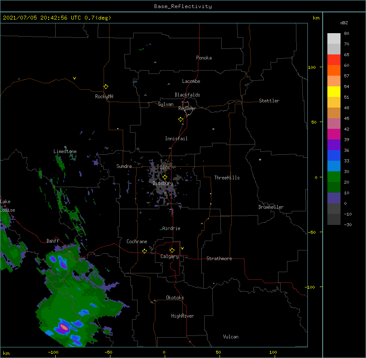Click the white asterisk marker east of Innisfail
This screenshot has height=358, width=366.
point(213,129)
